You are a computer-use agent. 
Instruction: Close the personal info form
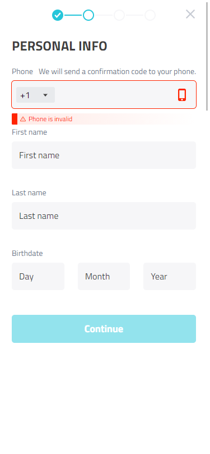click(190, 14)
